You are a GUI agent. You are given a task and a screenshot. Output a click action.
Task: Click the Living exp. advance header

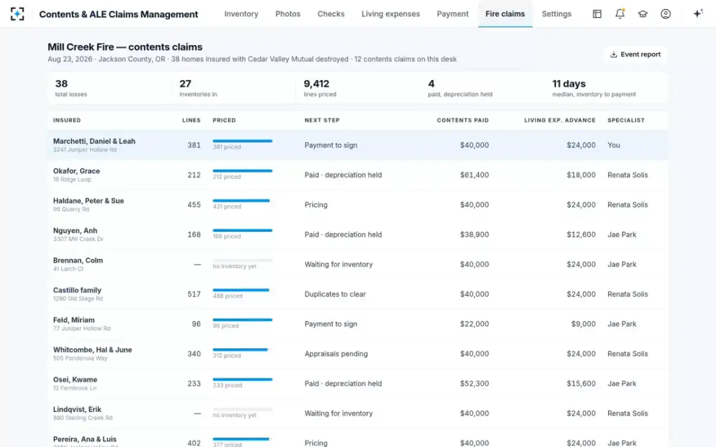click(560, 120)
